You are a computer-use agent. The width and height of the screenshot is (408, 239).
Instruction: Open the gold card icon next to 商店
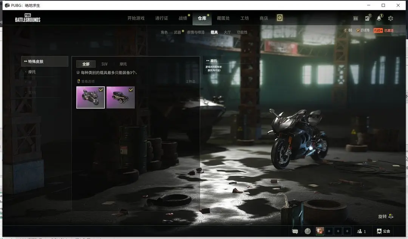point(280,18)
